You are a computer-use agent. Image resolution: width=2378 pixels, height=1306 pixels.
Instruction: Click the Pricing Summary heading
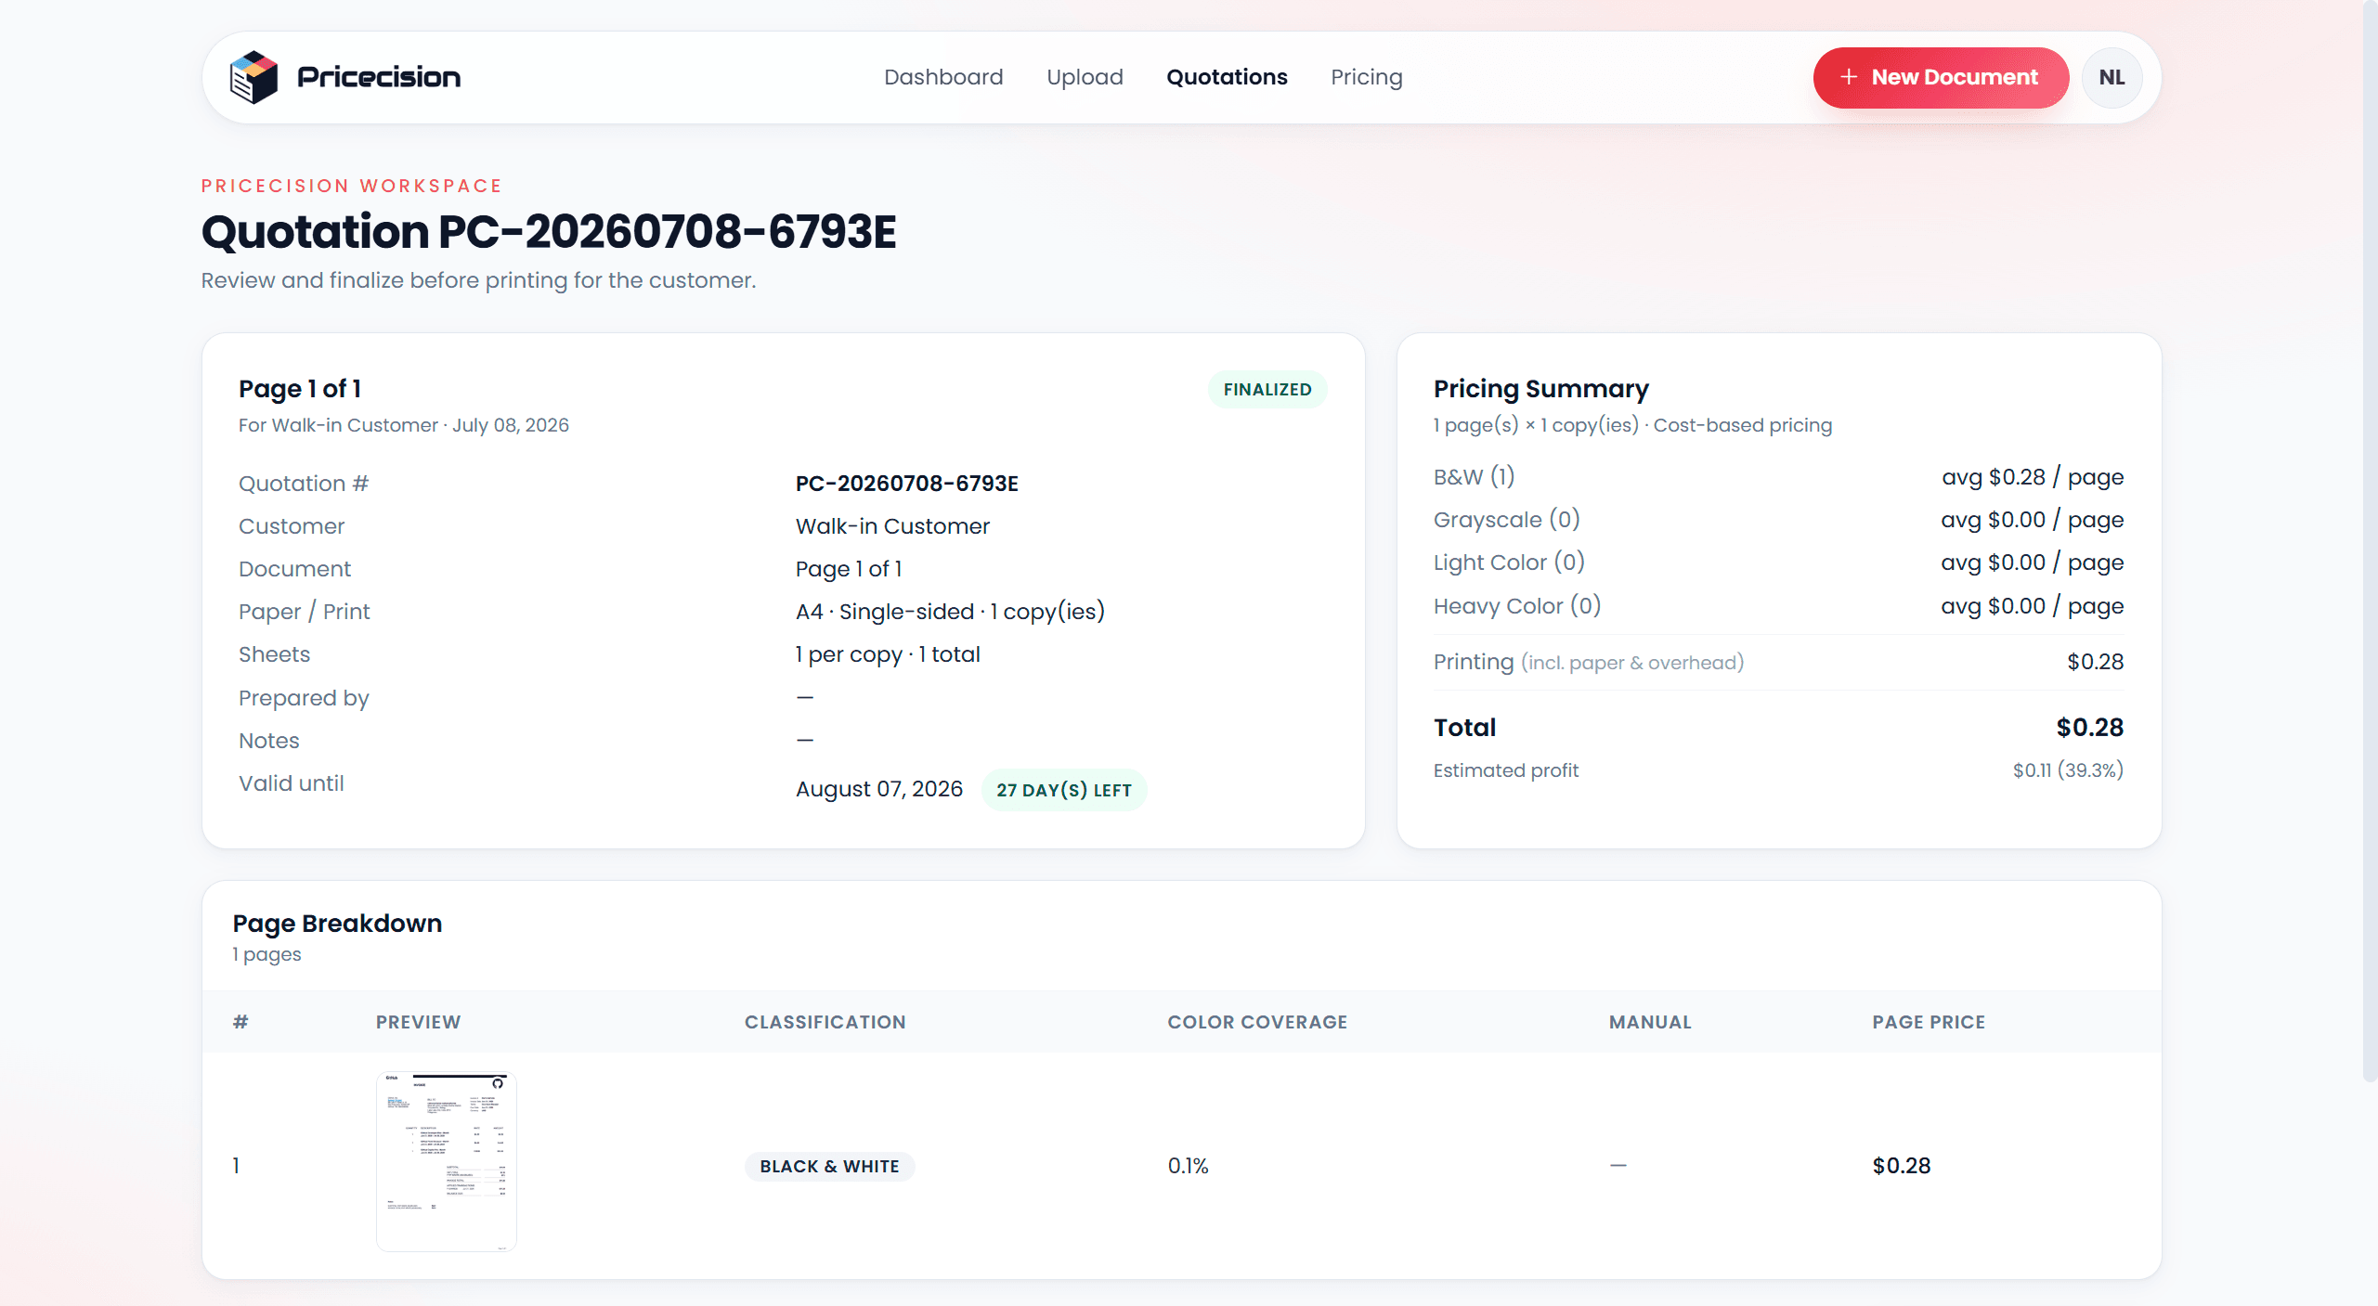point(1540,389)
